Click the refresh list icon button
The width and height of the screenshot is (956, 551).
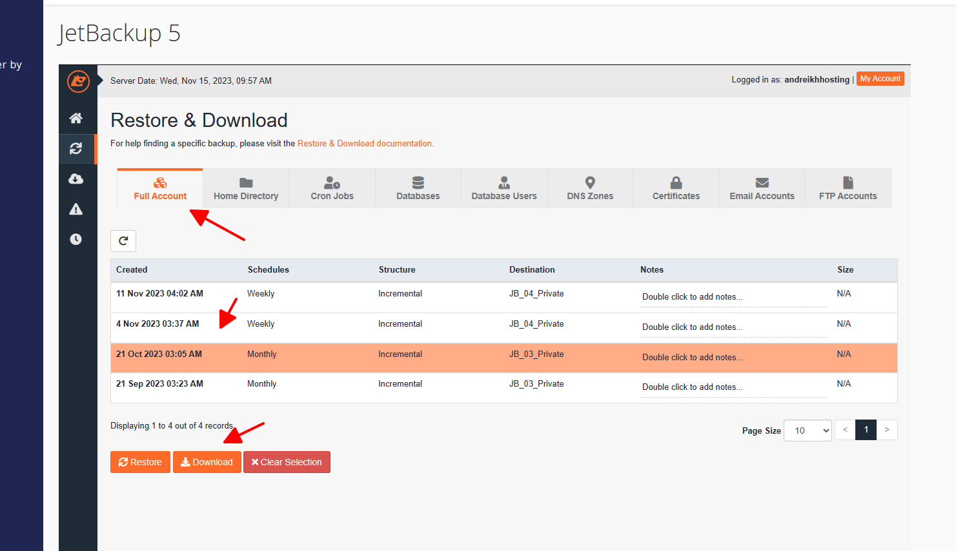123,241
